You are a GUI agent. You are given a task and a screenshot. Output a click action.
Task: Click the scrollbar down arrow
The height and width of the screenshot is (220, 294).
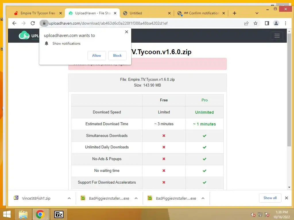[289, 187]
